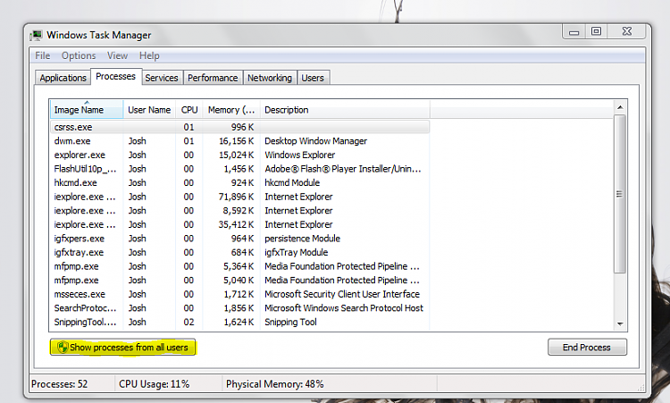
Task: Select iexplore.exe using 35,412 K
Action: [239, 224]
